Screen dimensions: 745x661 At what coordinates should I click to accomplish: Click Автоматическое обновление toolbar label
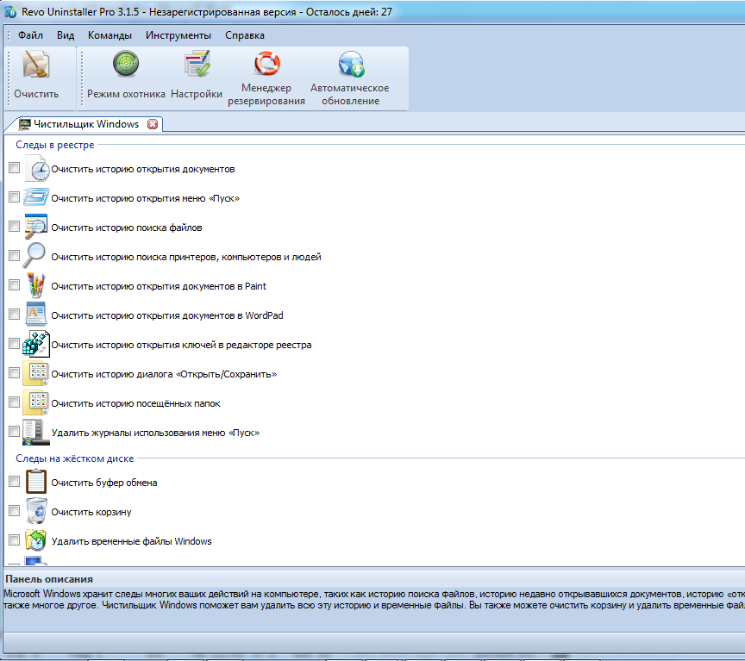350,95
